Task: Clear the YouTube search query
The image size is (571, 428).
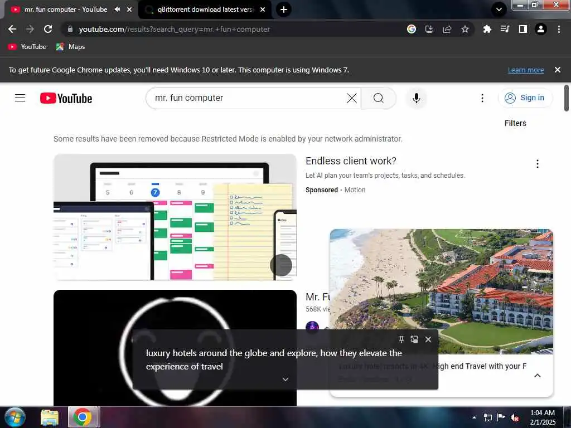Action: click(351, 98)
